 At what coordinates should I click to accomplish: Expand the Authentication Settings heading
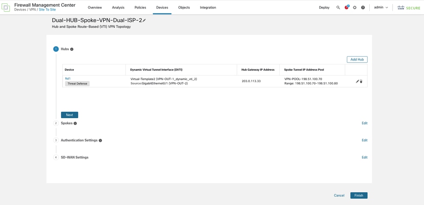point(79,140)
